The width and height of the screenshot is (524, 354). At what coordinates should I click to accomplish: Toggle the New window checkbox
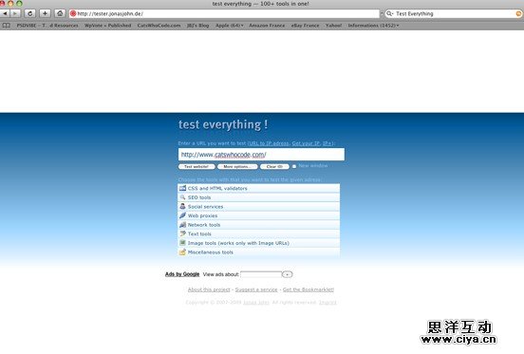[x=294, y=166]
